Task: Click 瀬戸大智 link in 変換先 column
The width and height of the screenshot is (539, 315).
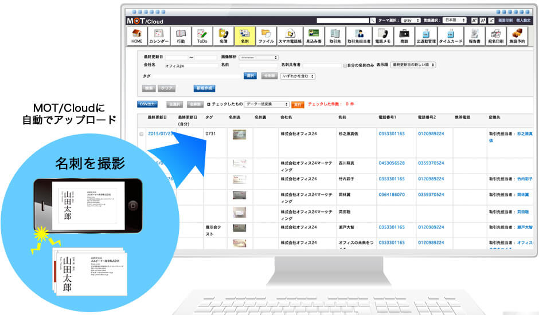Action: point(525,227)
